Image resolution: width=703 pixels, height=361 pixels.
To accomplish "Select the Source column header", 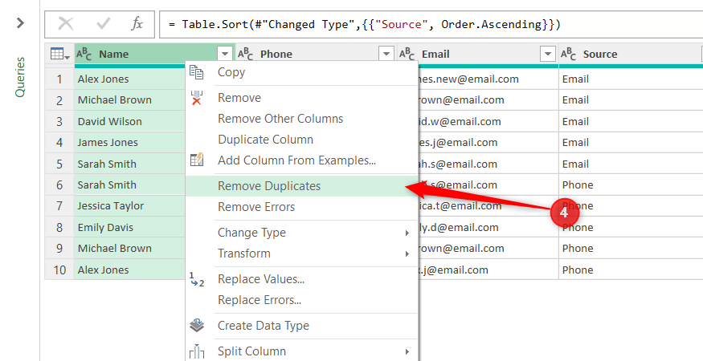I will [631, 55].
